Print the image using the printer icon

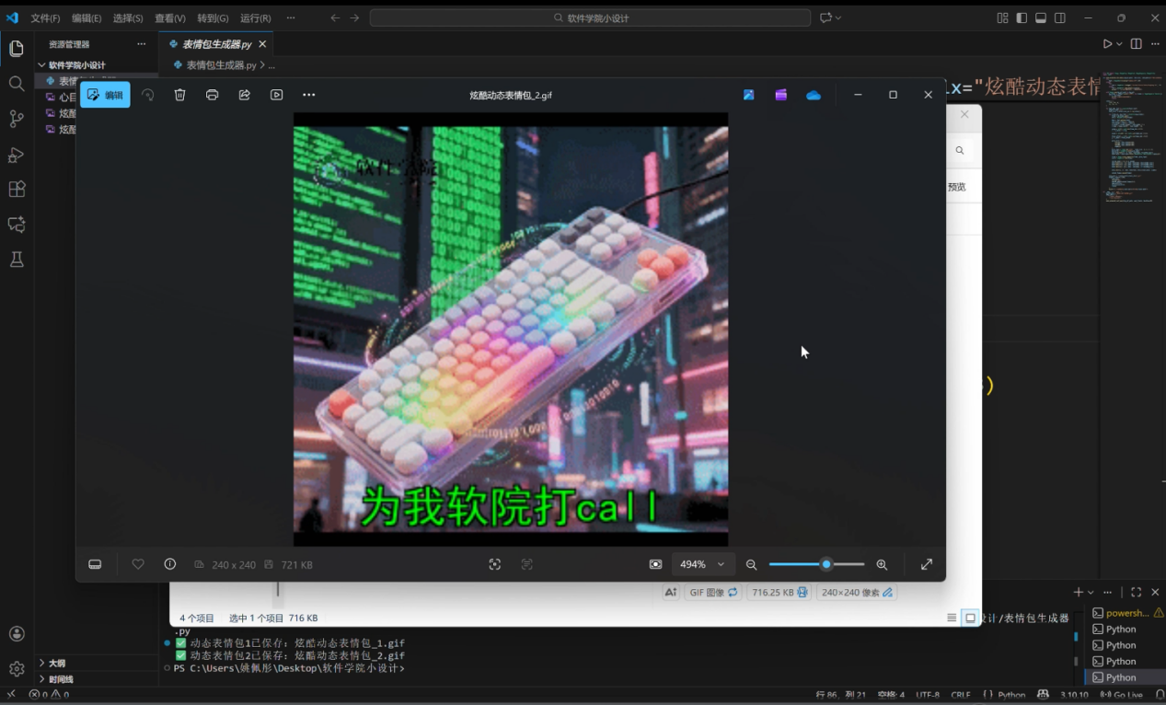click(x=213, y=95)
